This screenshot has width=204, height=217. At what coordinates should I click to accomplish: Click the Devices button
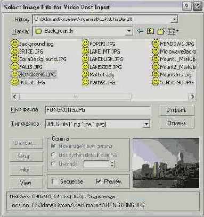point(26,143)
